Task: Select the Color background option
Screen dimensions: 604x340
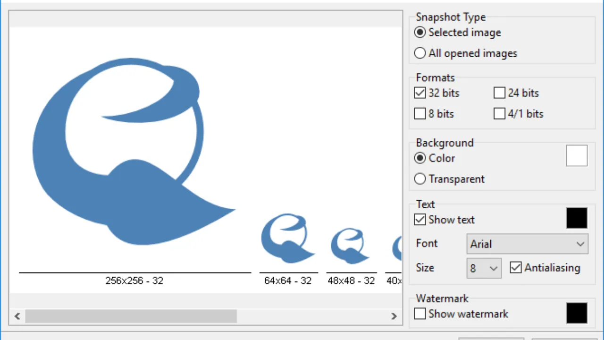Action: tap(435, 158)
